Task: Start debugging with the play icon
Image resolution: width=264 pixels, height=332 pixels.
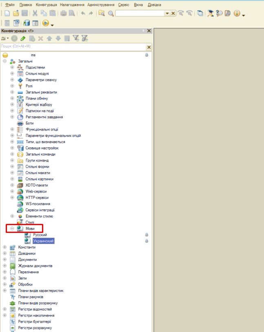Action: tap(46, 23)
